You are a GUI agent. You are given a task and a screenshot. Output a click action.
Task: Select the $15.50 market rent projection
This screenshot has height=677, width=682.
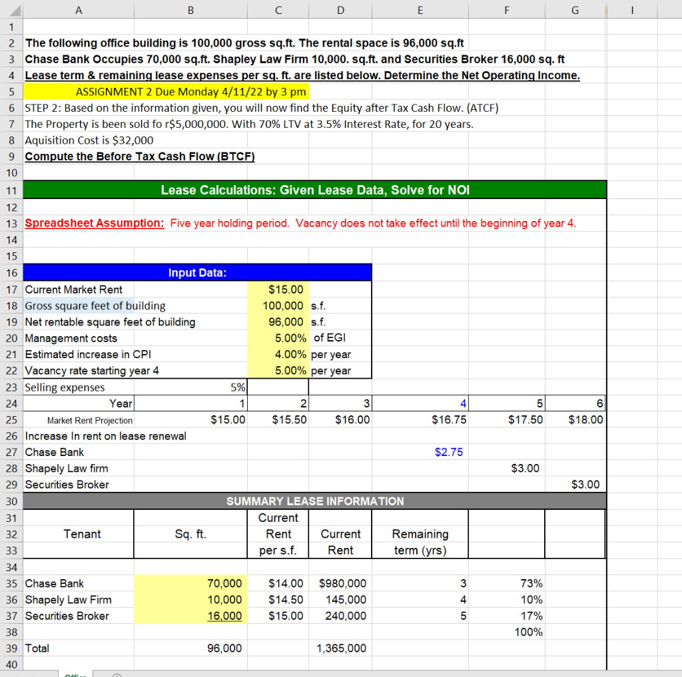click(x=278, y=419)
